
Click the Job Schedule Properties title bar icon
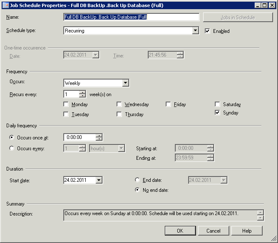click(6, 5)
